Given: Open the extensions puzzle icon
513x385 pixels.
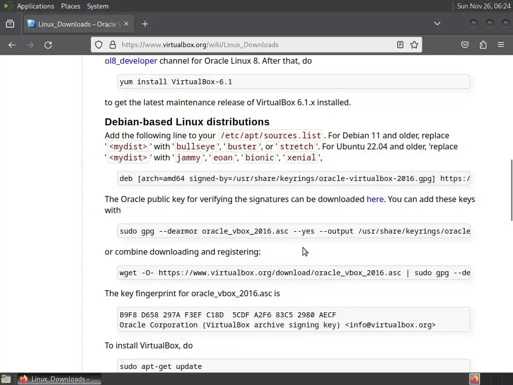Looking at the screenshot, I should coord(483,45).
